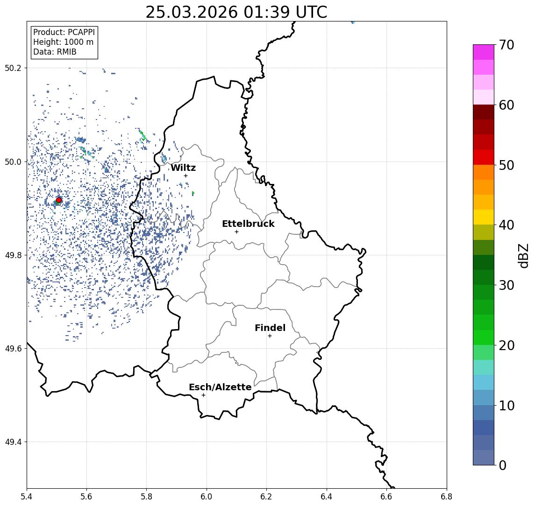Click the latitude tick label 49.4
The height and width of the screenshot is (506, 535).
pyautogui.click(x=13, y=442)
